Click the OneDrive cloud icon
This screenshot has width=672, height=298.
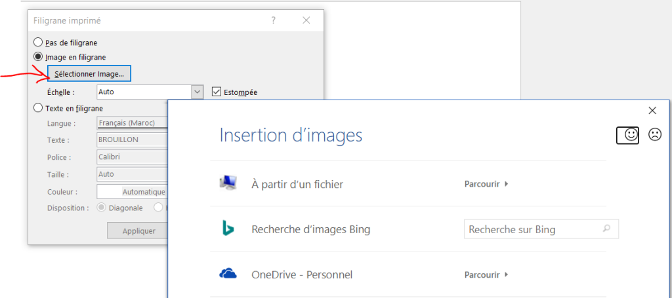click(x=228, y=274)
